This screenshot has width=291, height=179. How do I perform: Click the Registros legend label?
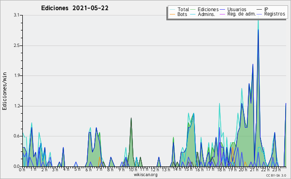pos(275,14)
